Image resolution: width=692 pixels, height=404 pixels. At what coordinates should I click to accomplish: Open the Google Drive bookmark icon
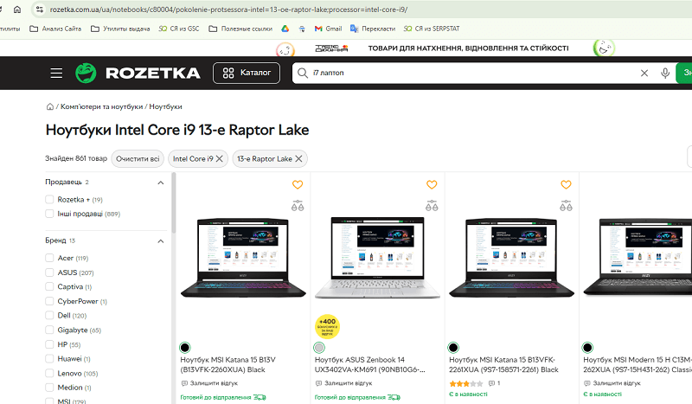click(x=285, y=29)
